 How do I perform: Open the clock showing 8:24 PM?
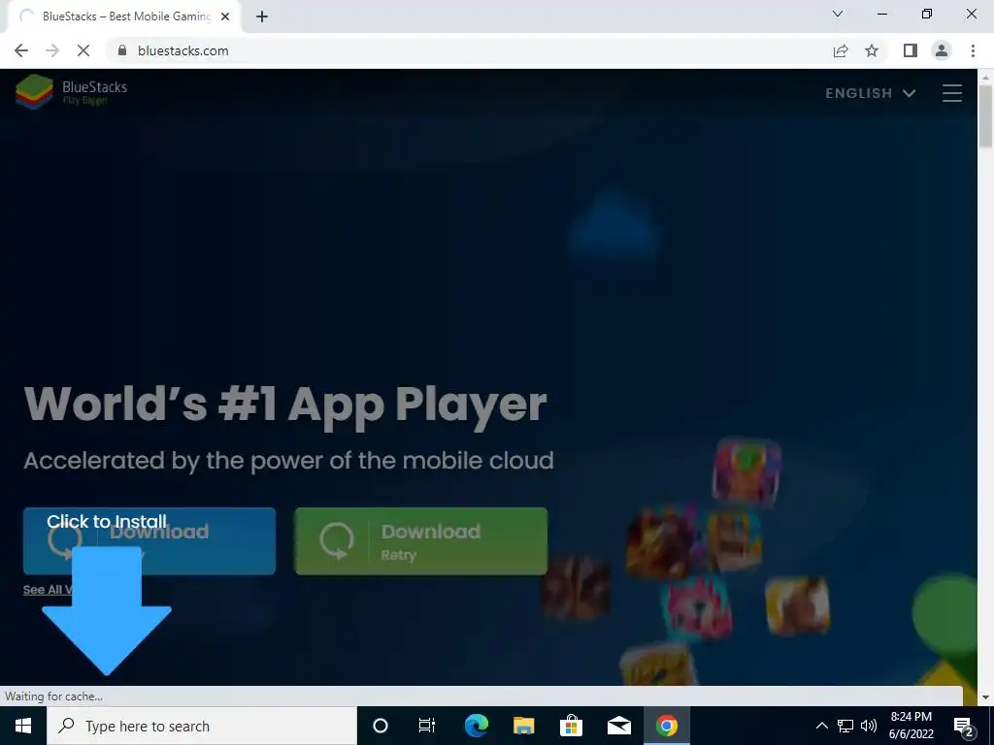coord(911,726)
